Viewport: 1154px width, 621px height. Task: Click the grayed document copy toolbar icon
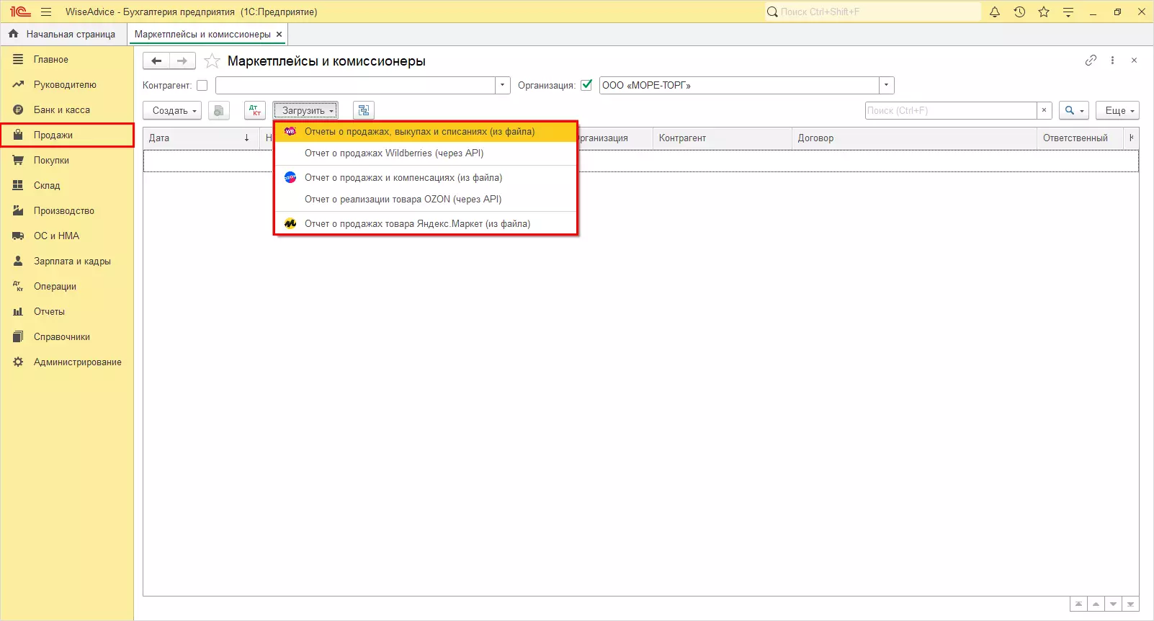pyautogui.click(x=219, y=110)
